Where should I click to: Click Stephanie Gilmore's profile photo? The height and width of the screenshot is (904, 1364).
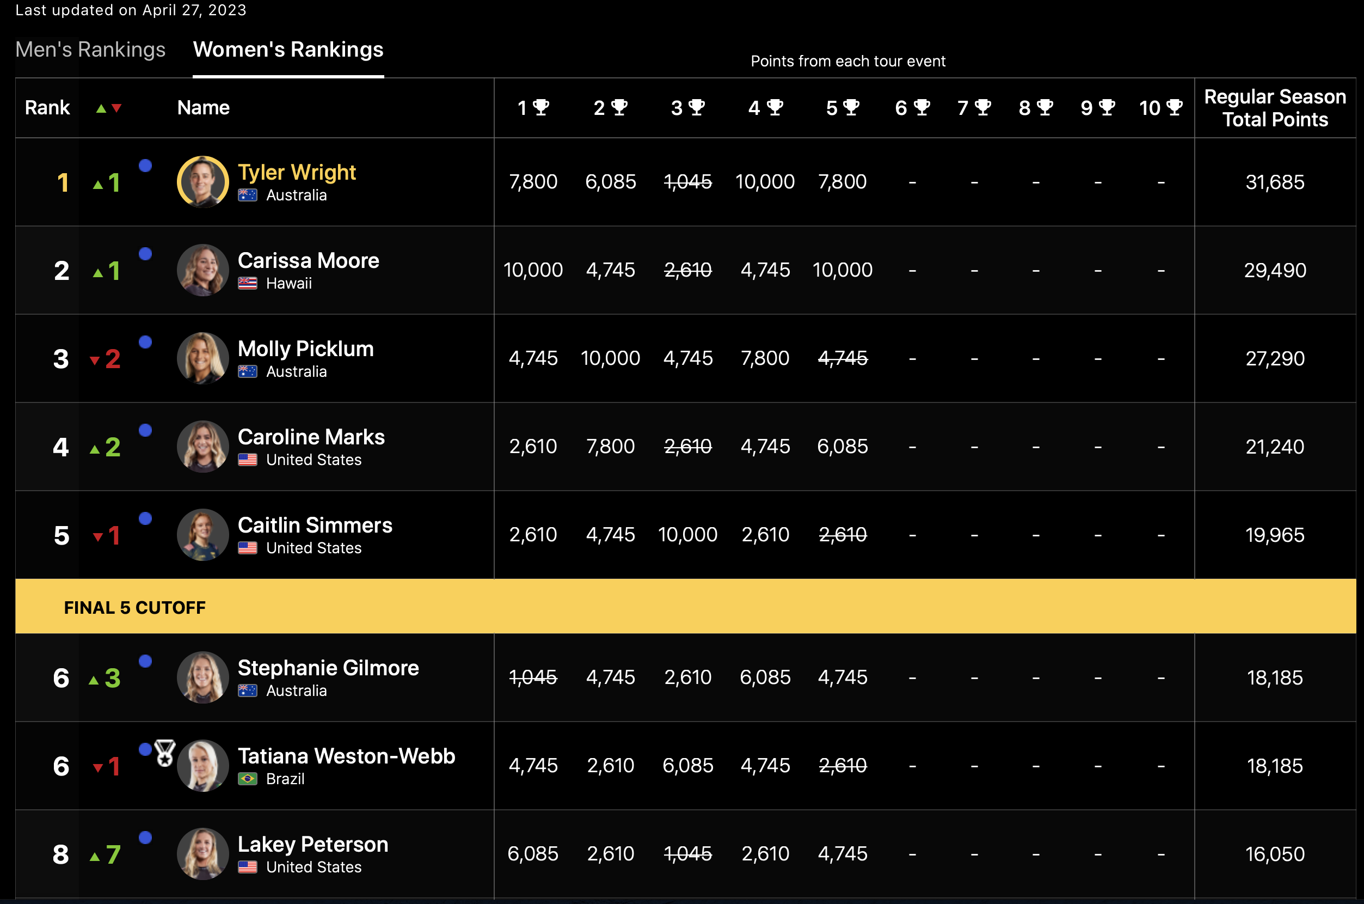click(x=203, y=677)
